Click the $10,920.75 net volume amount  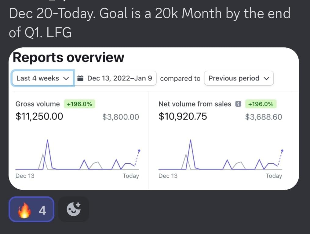tap(183, 117)
